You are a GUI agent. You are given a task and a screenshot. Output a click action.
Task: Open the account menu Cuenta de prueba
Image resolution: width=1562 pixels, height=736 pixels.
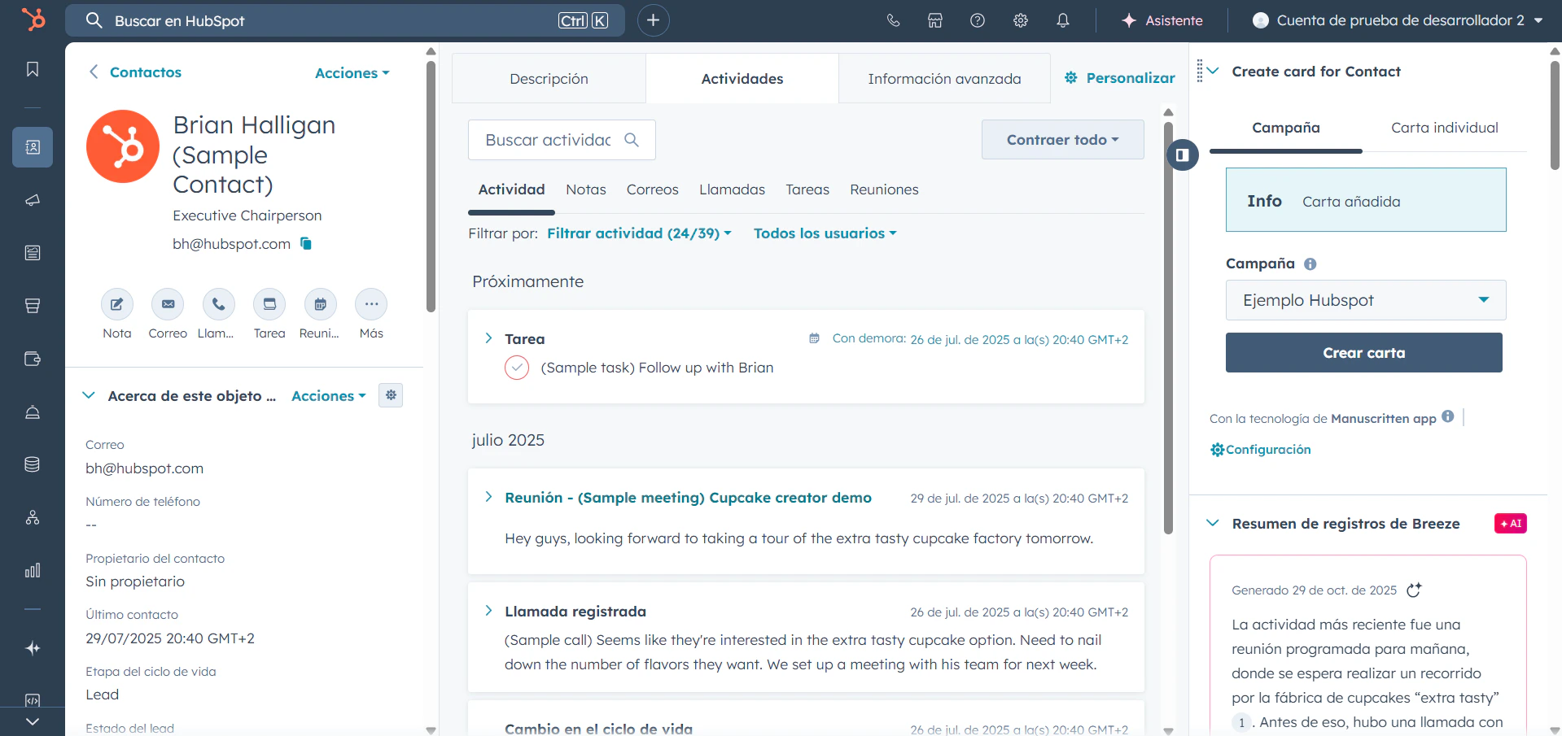(x=1398, y=20)
